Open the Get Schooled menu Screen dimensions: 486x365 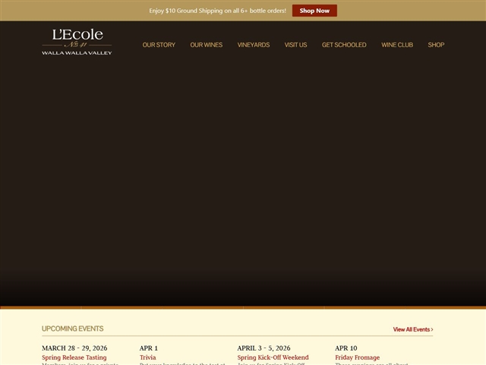click(343, 45)
